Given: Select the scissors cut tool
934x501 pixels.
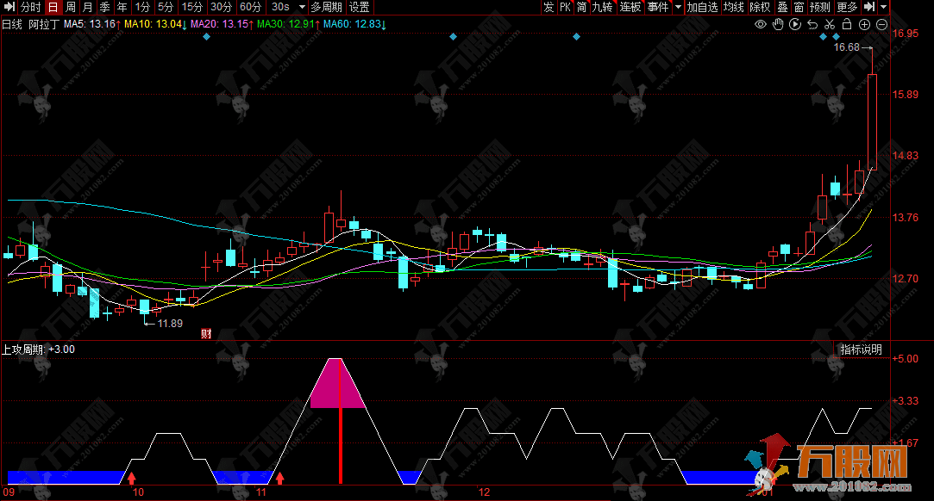Looking at the screenshot, I should click(830, 24).
